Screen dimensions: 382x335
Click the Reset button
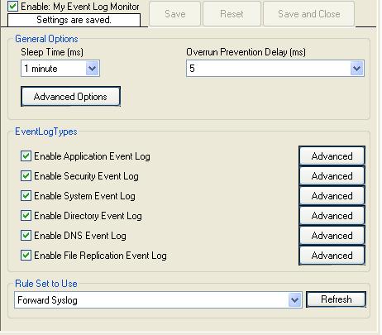tap(232, 14)
